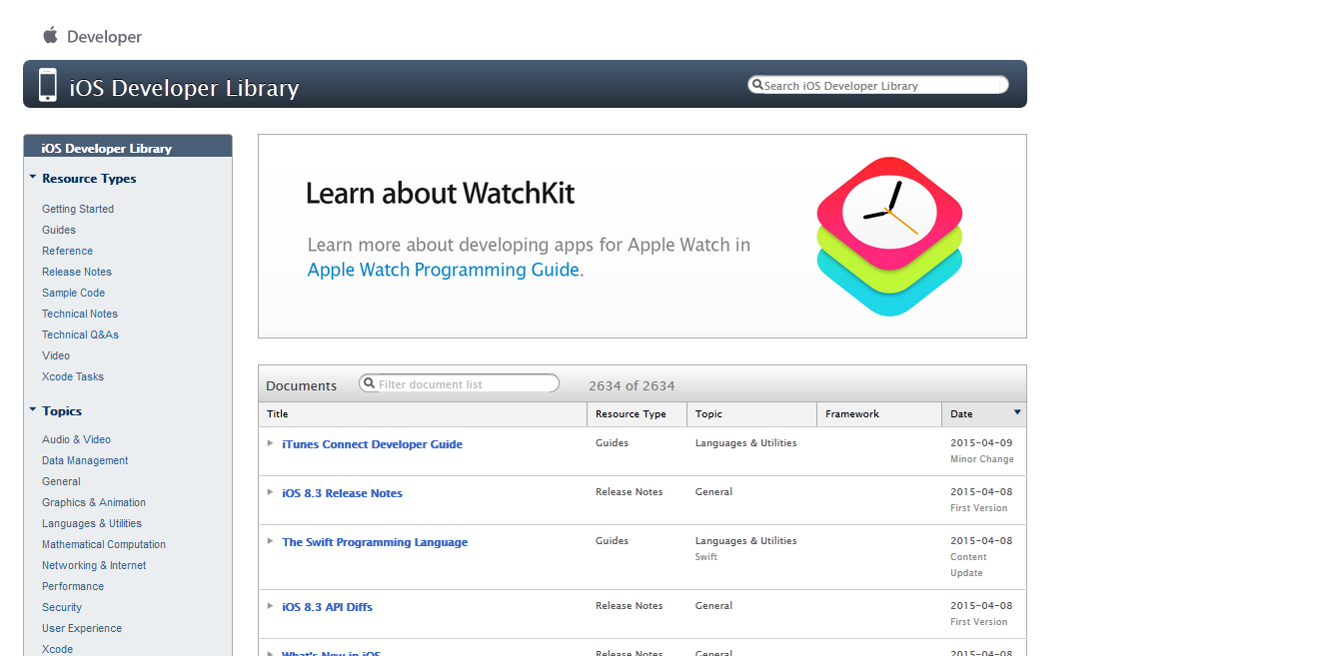1337x656 pixels.
Task: Click the magnifier icon in the document filter
Action: tap(369, 383)
